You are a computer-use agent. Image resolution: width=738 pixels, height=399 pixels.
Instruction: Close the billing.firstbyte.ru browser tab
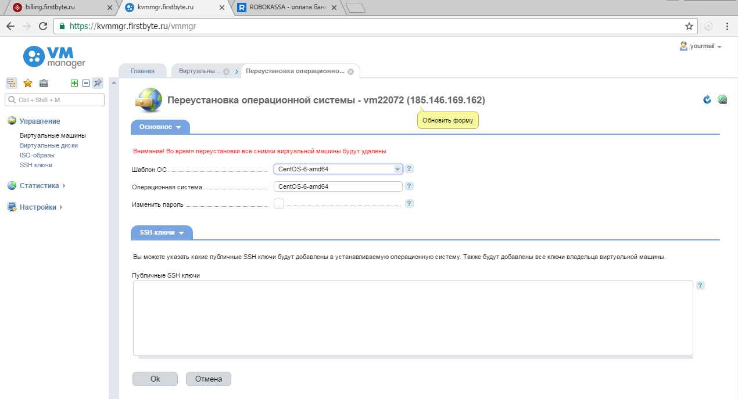pos(110,8)
